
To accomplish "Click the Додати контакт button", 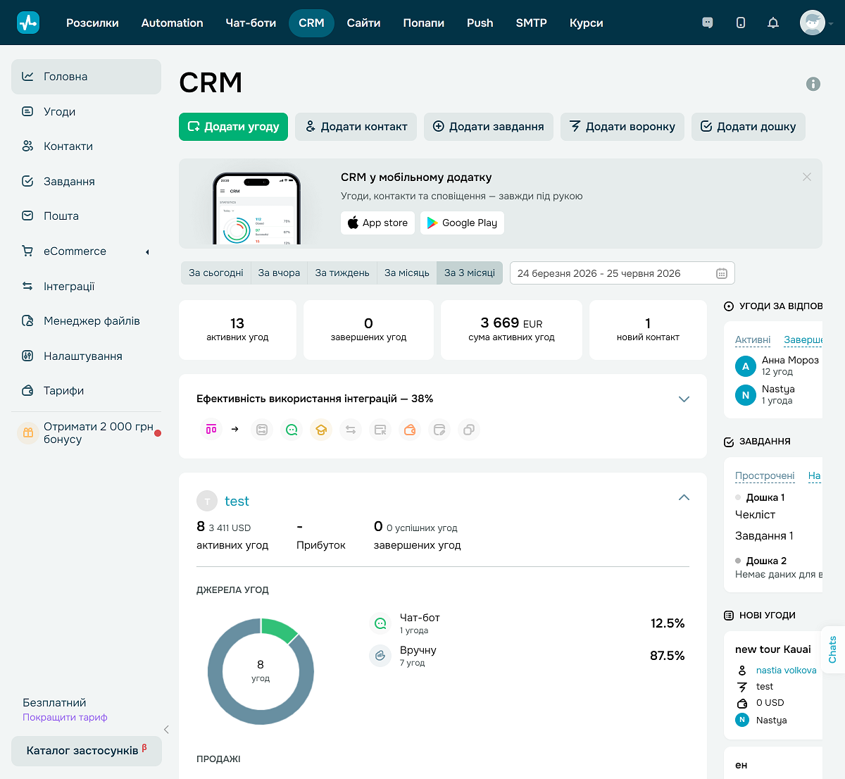I will click(x=356, y=127).
